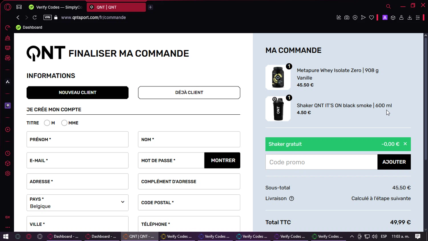This screenshot has width=428, height=241.
Task: Click into the E-MAIL field
Action: click(78, 160)
